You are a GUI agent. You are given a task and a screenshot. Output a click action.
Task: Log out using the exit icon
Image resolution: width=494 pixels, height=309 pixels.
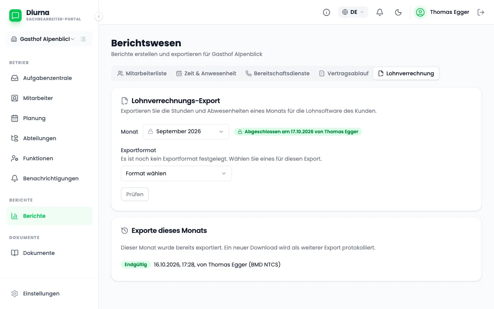coord(481,12)
